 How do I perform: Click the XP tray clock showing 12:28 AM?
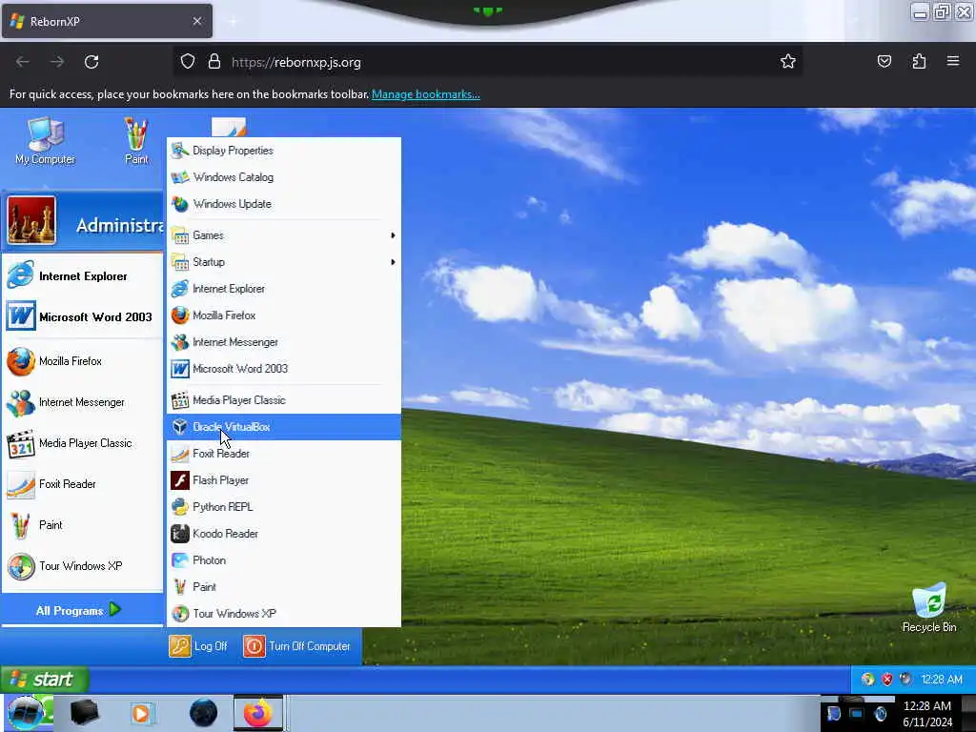click(x=941, y=679)
